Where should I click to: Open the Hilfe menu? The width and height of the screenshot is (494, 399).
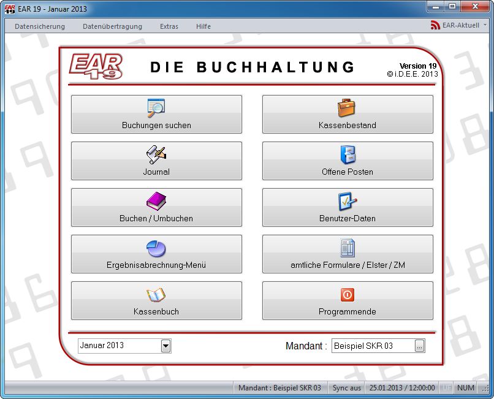point(203,26)
